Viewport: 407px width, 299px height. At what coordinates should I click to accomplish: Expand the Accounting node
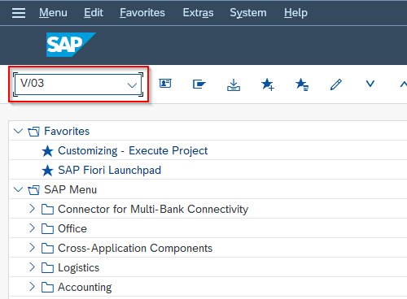pos(32,287)
